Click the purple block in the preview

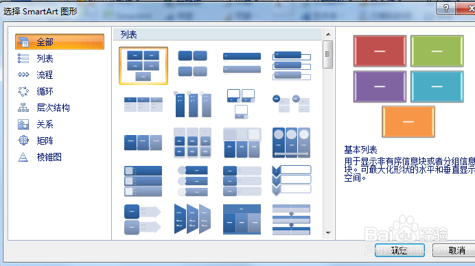pyautogui.click(x=380, y=86)
